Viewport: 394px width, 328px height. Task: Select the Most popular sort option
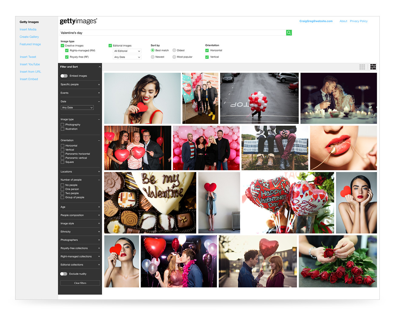[x=174, y=57]
